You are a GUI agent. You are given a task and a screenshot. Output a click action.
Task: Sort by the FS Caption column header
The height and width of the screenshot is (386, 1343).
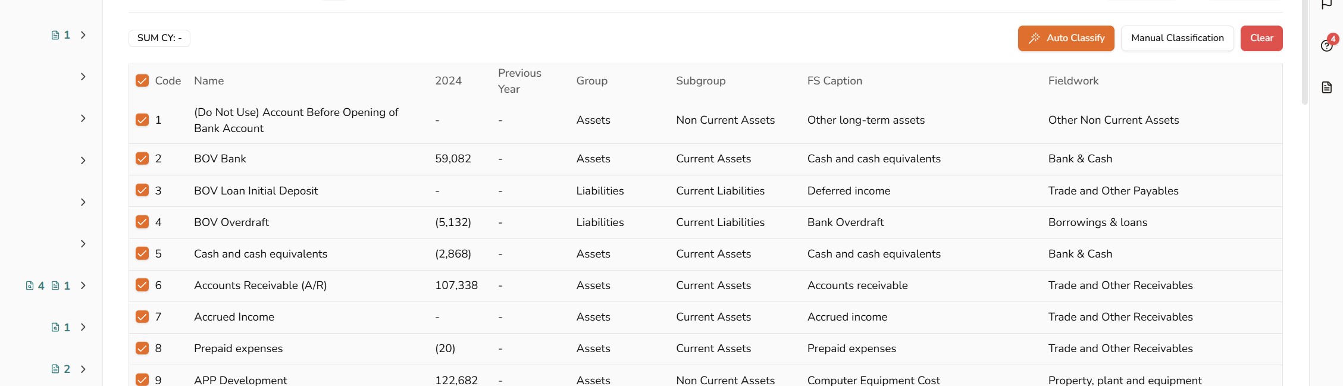[x=834, y=80]
